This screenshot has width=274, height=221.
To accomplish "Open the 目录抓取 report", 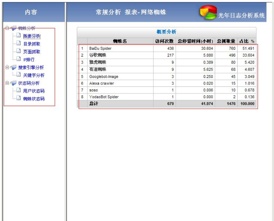I will coord(32,44).
